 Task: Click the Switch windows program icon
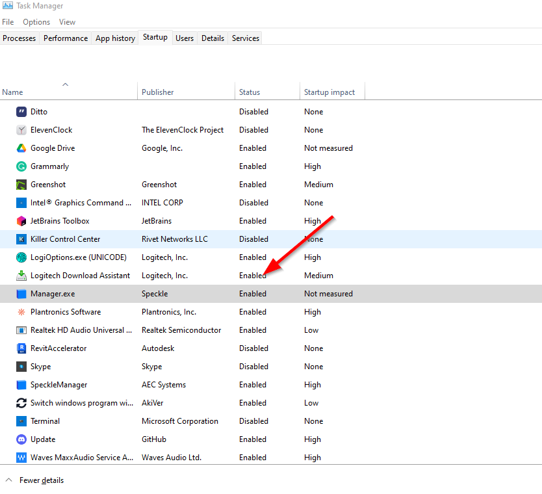point(21,403)
